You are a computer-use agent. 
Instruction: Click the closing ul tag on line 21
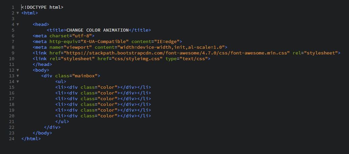pos(62,122)
